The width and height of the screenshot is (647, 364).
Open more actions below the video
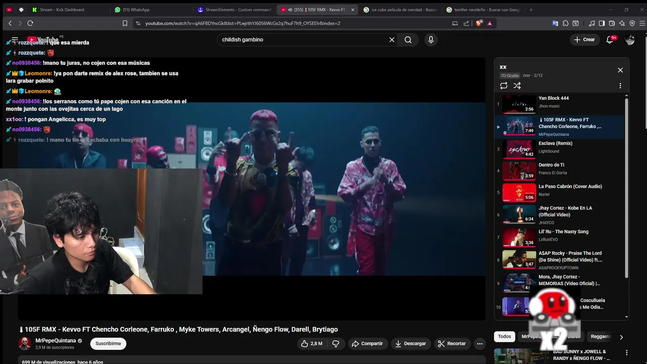(480, 344)
